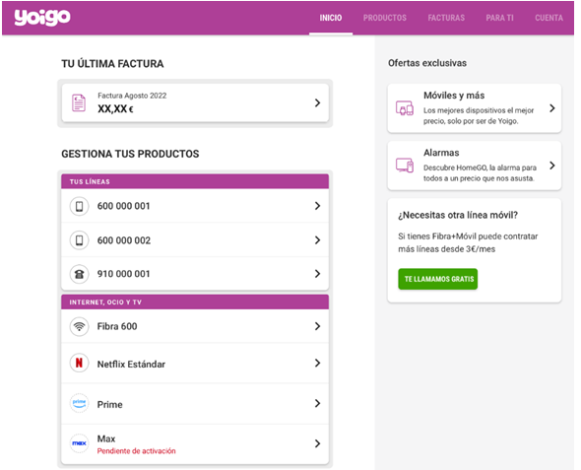
Task: Click the Netflix icon
Action: pos(80,363)
